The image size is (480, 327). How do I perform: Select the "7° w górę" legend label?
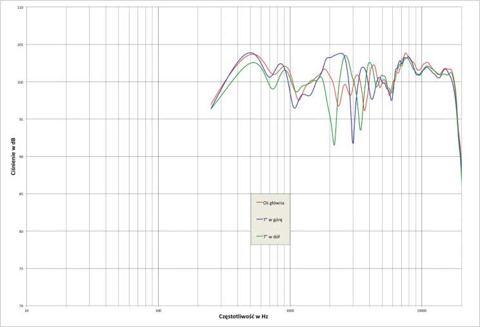point(274,219)
